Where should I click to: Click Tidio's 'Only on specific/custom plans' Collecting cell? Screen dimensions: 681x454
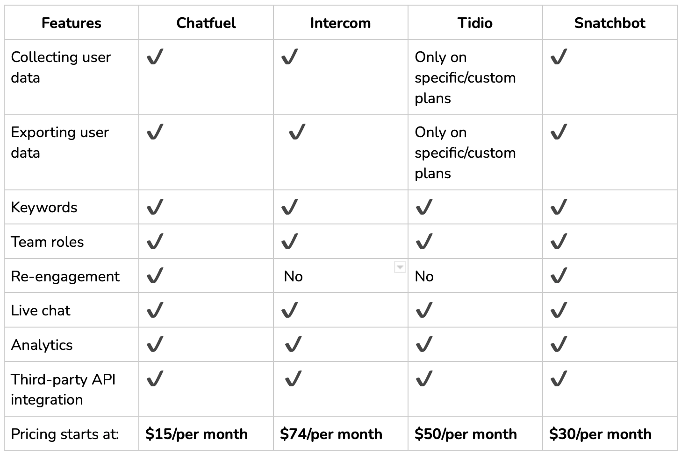475,77
